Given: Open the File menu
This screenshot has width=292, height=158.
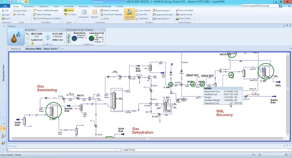Looking at the screenshot, I should [x=5, y=6].
